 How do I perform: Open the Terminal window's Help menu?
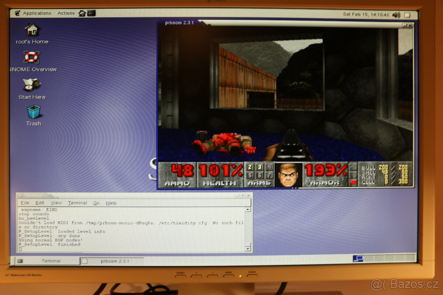111,203
